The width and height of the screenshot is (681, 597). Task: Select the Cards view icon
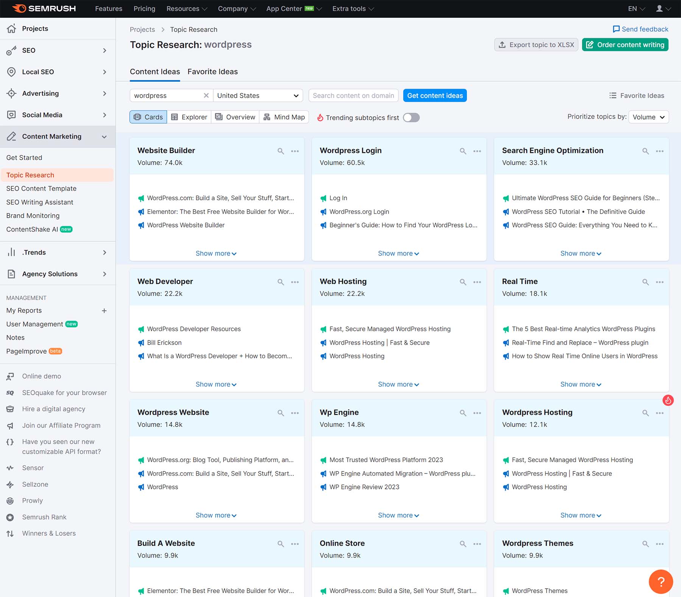[148, 117]
